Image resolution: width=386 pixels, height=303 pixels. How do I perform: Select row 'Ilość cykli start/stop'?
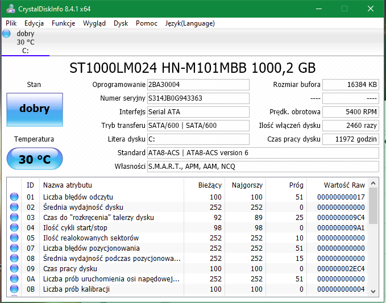pos(188,228)
